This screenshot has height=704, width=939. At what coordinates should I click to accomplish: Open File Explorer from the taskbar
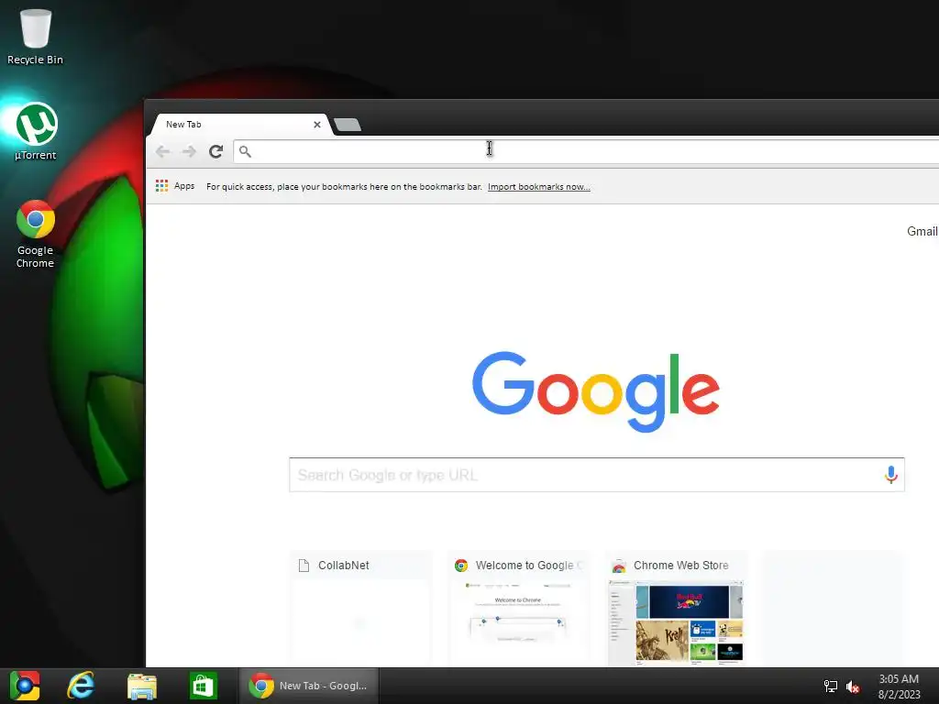point(142,686)
